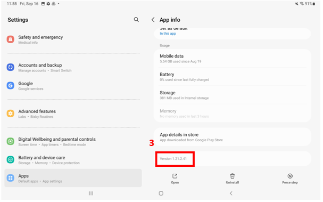Force stop the application
The image size is (323, 202).
point(290,179)
